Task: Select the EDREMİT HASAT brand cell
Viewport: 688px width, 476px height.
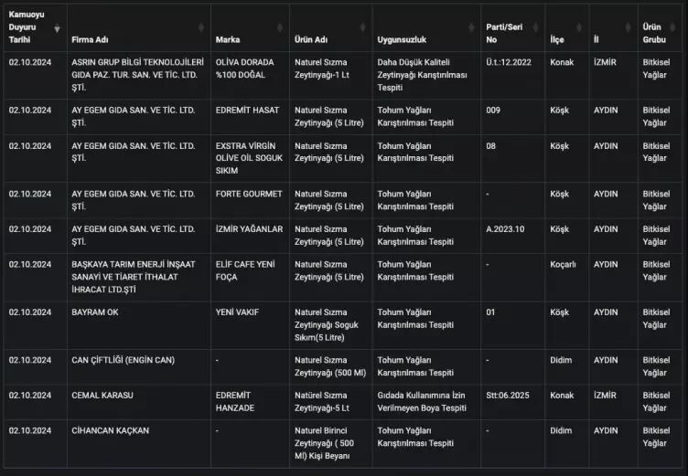Action: (249, 111)
